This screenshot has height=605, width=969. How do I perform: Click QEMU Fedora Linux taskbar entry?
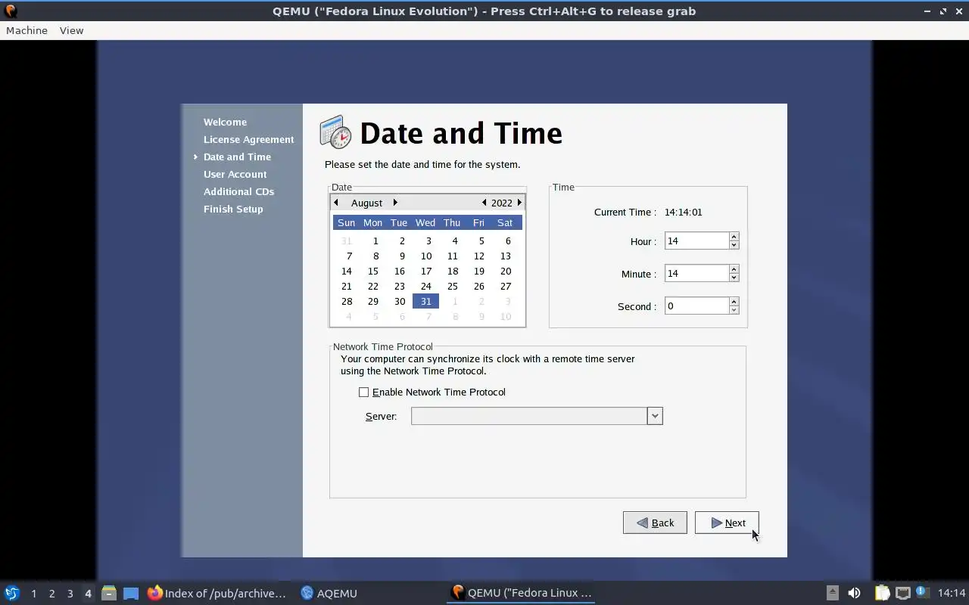pos(521,593)
